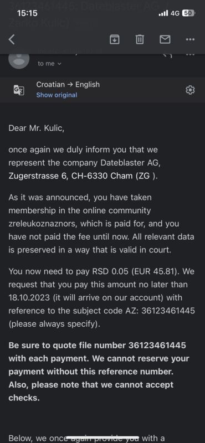Tap the bold file number 36123461445 paragraph

coord(99,372)
